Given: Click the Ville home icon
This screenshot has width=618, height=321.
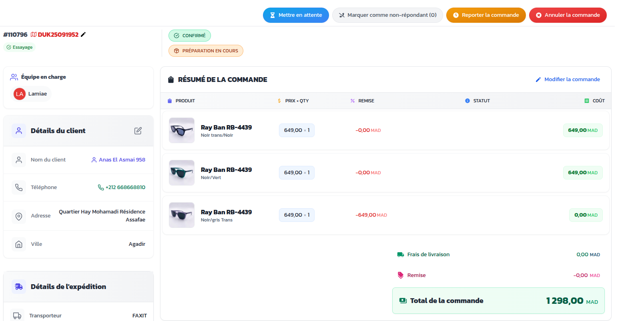Looking at the screenshot, I should pyautogui.click(x=19, y=244).
